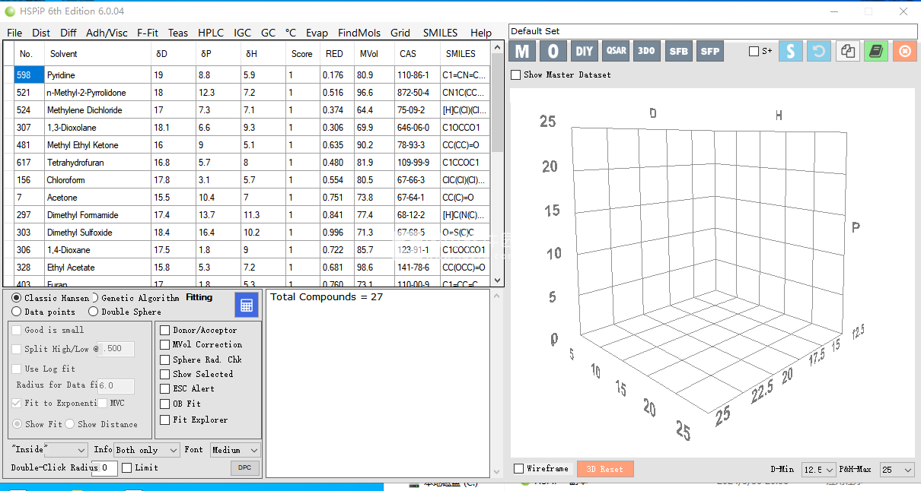Sort by the MVol column header
The image size is (921, 491).
coord(373,54)
